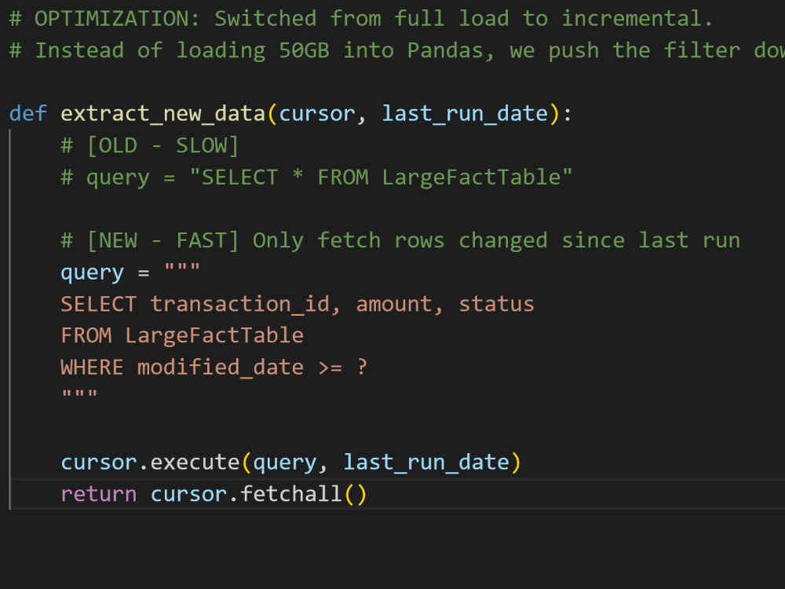Viewport: 785px width, 589px height.
Task: Click the 'FROM LargeFactTable' SQL line
Action: coord(182,336)
